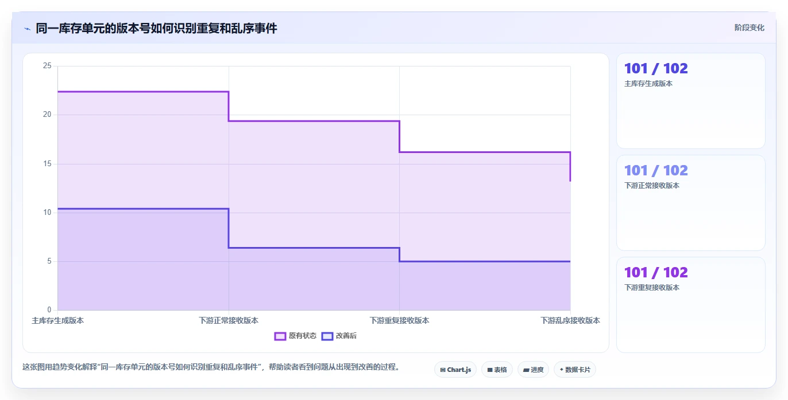The width and height of the screenshot is (788, 400).
Task: Click the 20 y-axis tick label
Action: click(47, 115)
